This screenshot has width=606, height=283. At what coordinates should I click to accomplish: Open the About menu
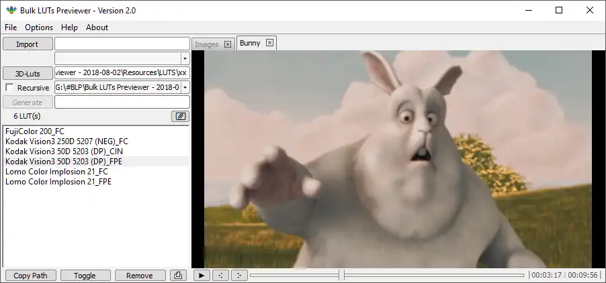click(x=97, y=27)
